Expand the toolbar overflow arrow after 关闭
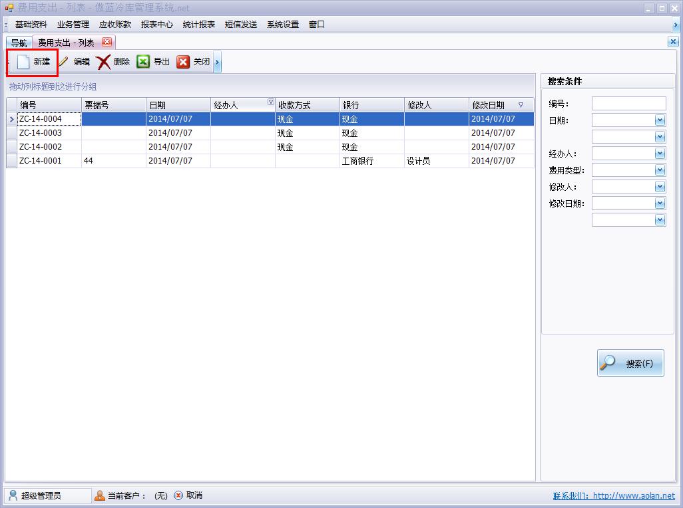This screenshot has width=683, height=508. coord(218,63)
